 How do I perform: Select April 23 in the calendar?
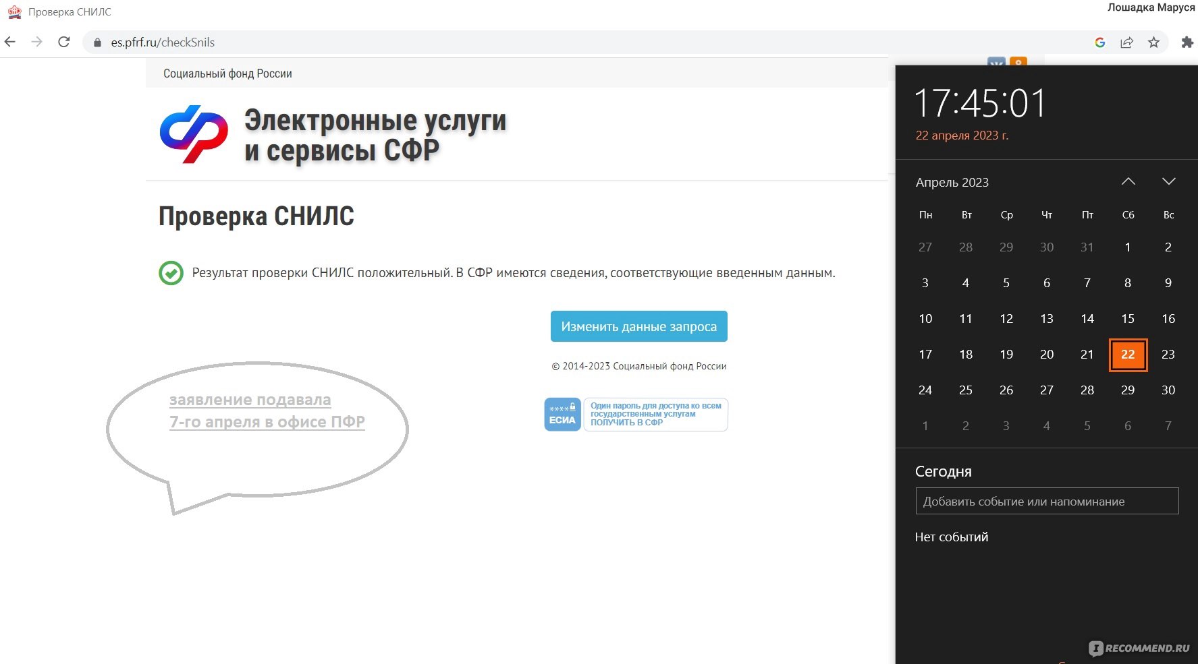(x=1168, y=355)
